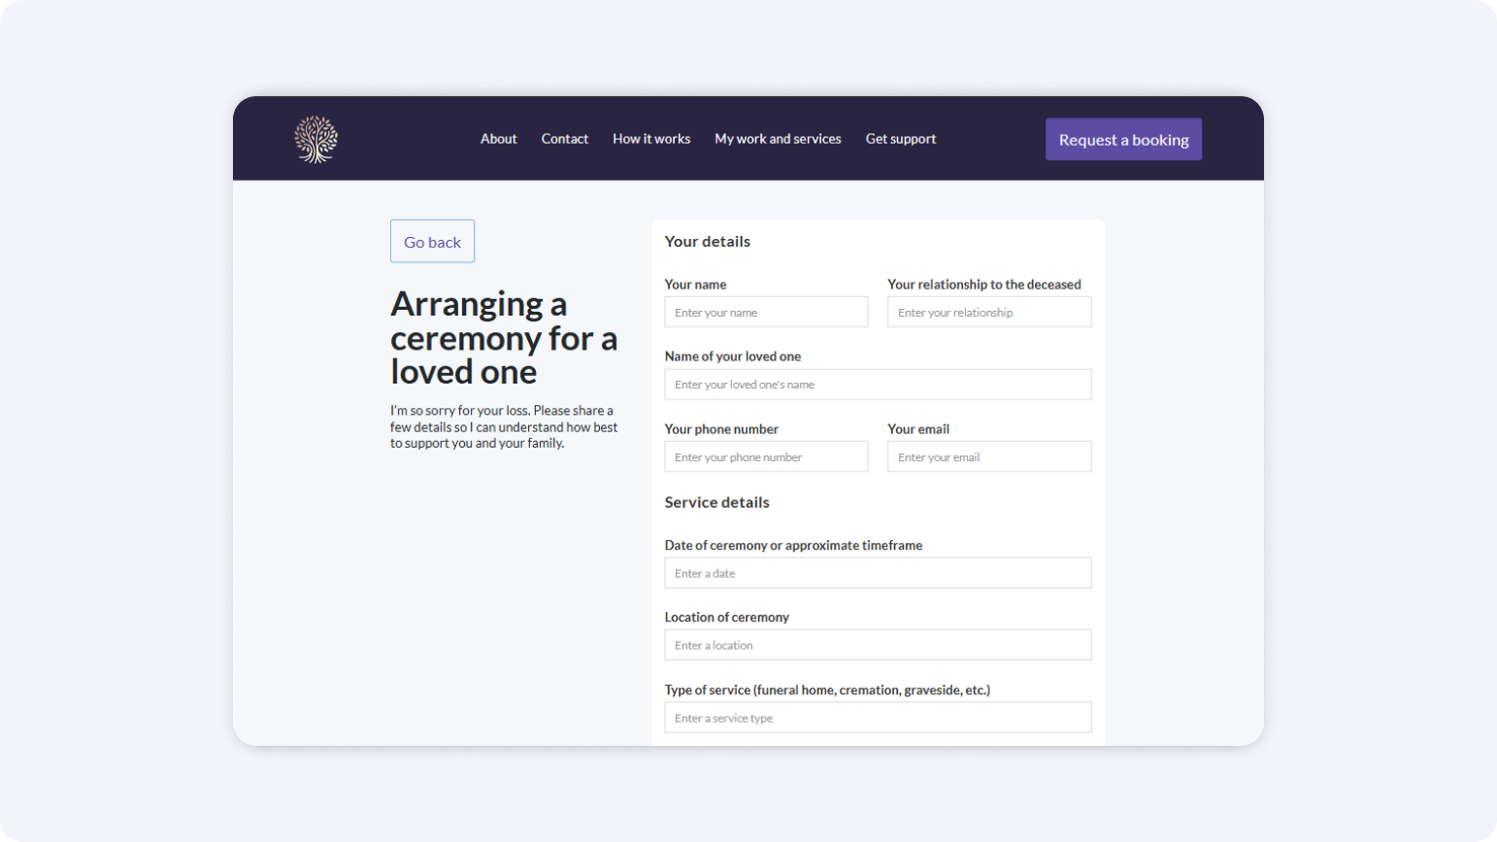This screenshot has width=1497, height=842.
Task: Click the Location of ceremony field
Action: coord(878,645)
